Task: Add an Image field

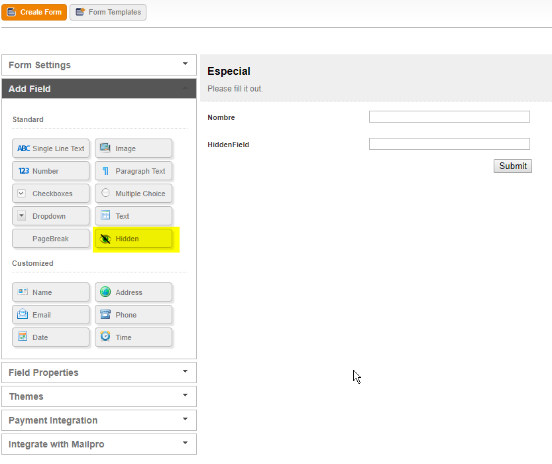Action: pos(133,148)
